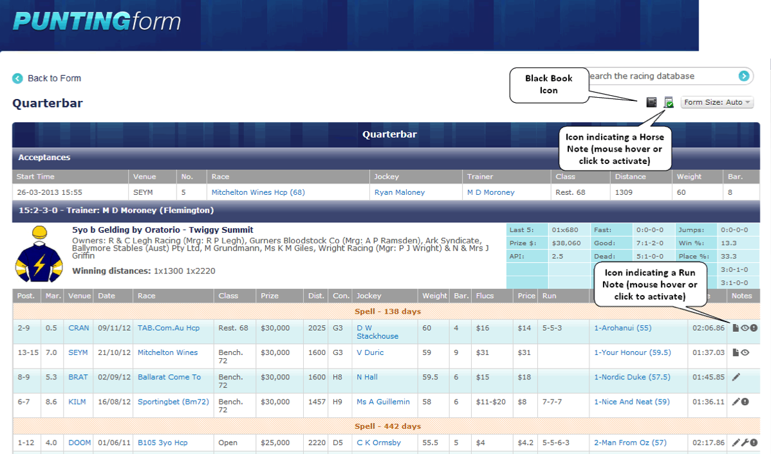The height and width of the screenshot is (454, 771).
Task: Click alert icon in KILM row
Action: [745, 402]
